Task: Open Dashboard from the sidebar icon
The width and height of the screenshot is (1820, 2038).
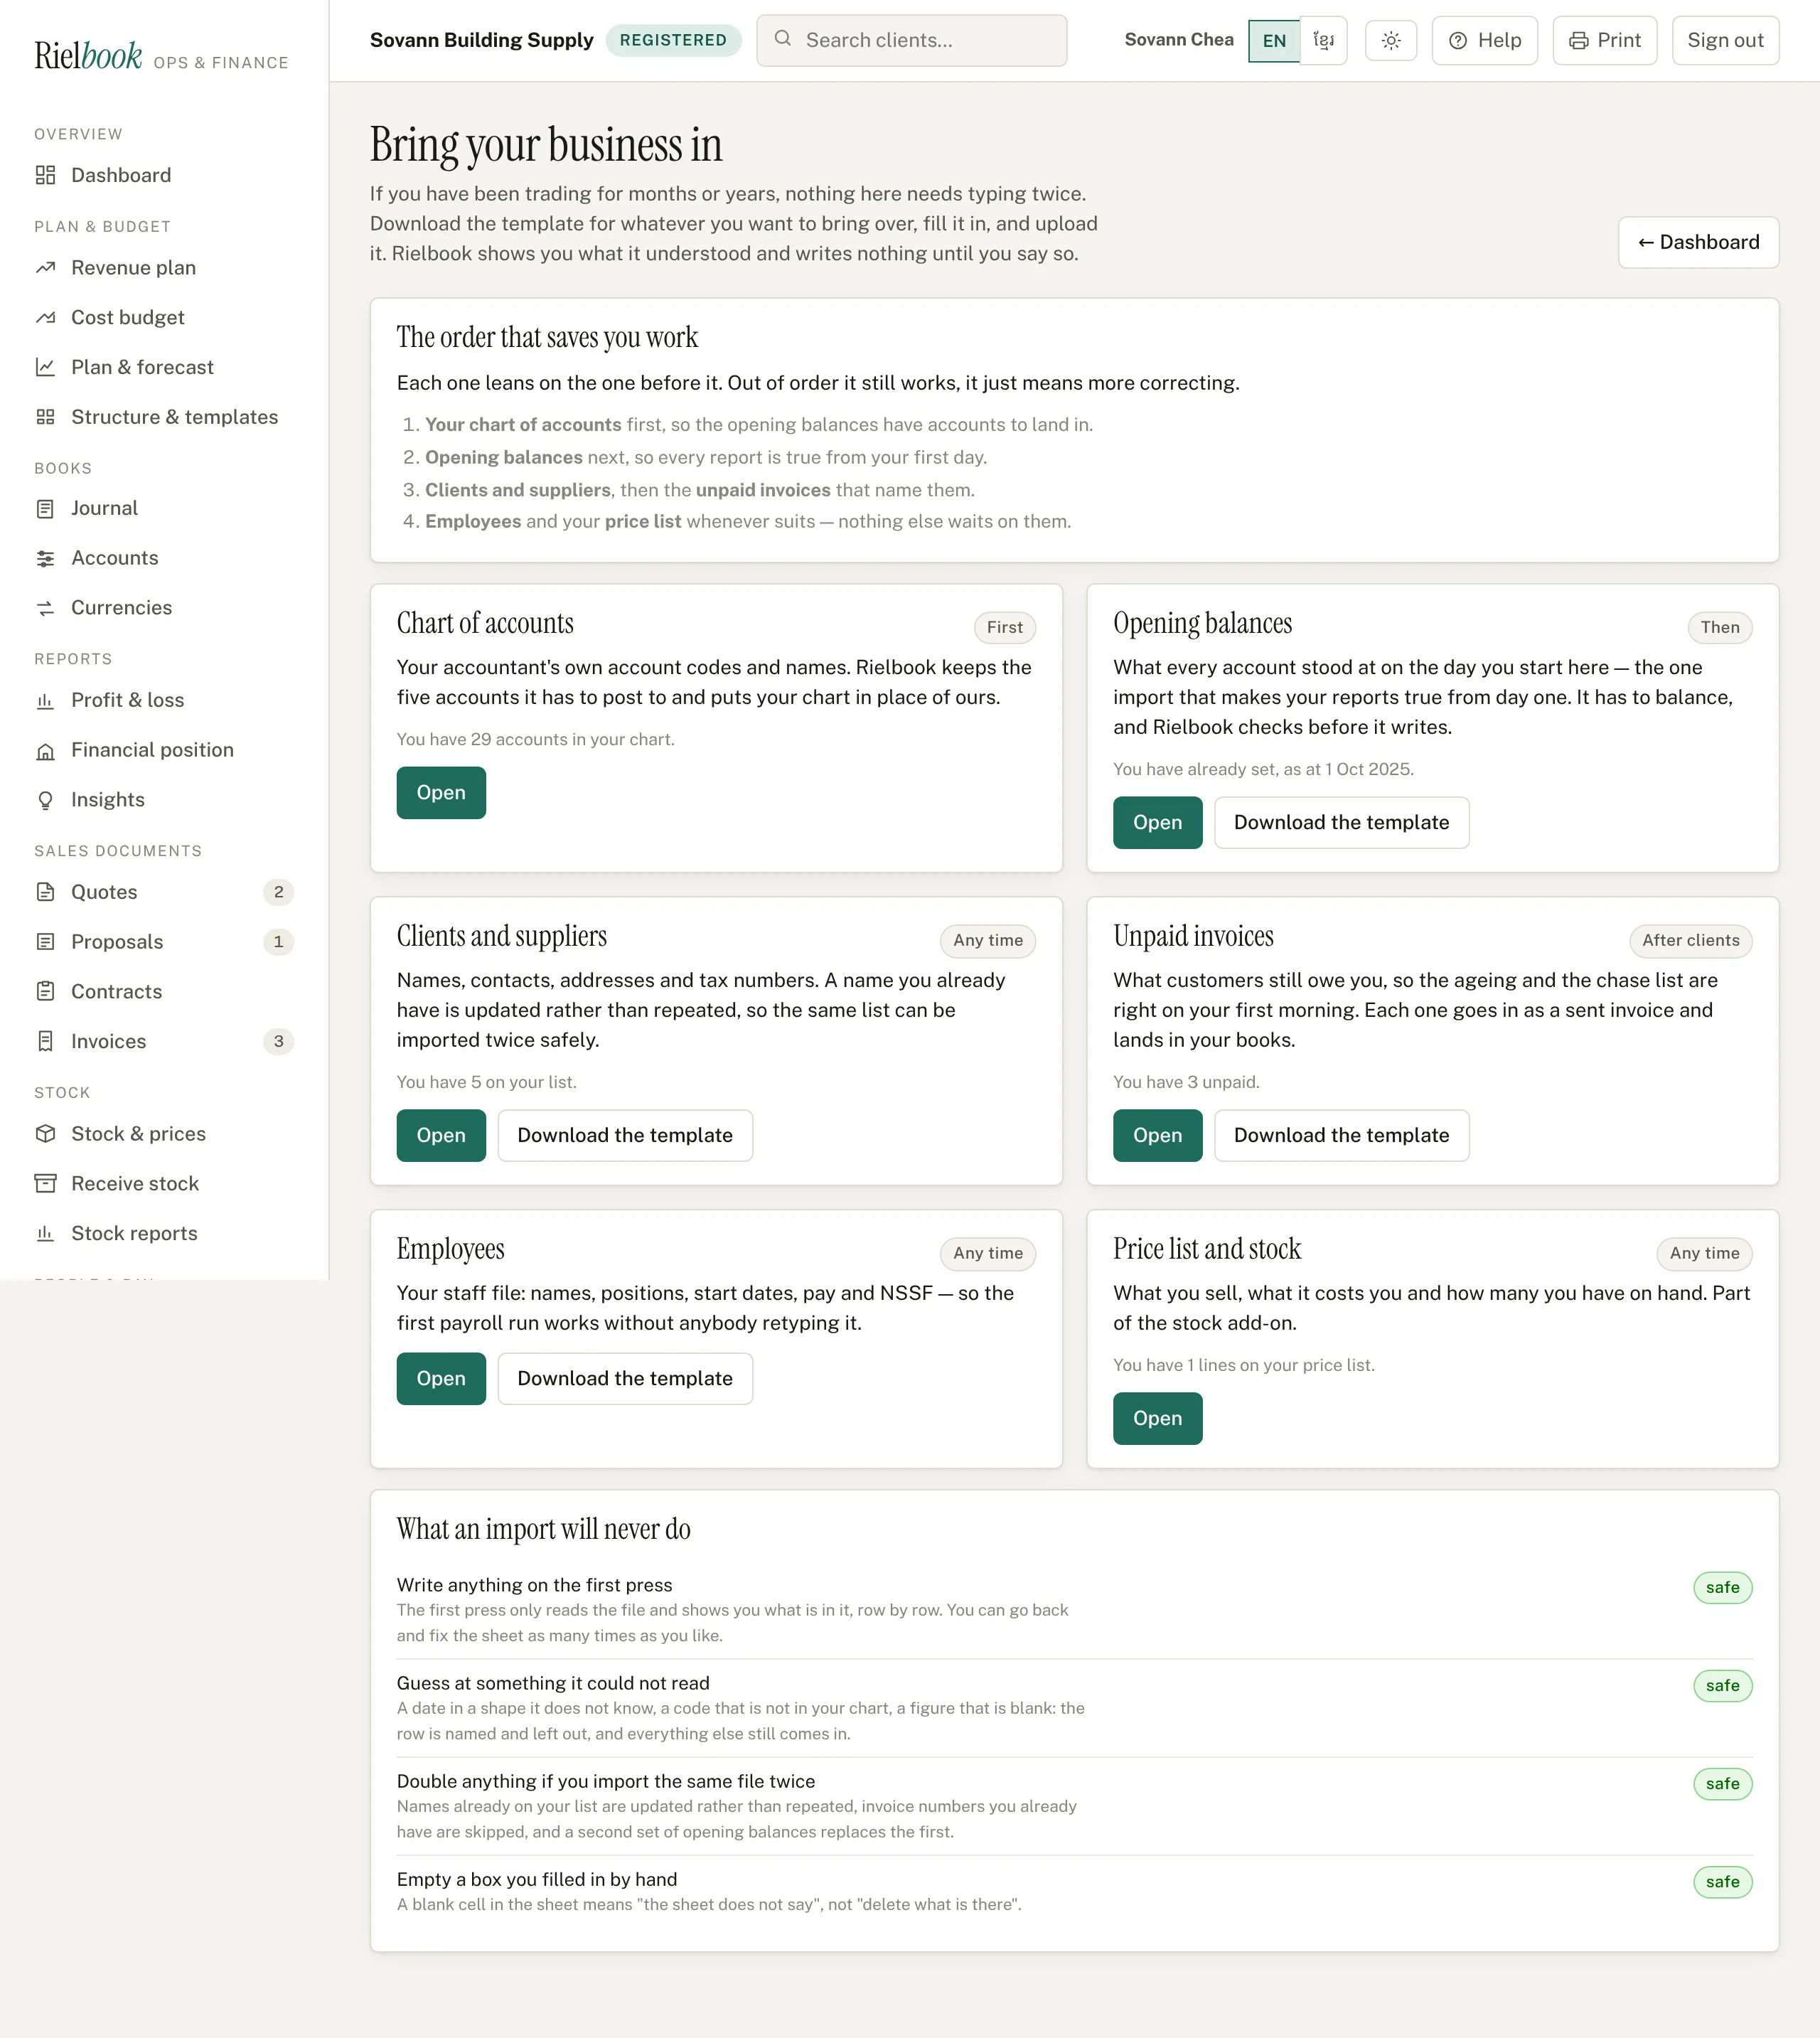Action: pyautogui.click(x=45, y=175)
